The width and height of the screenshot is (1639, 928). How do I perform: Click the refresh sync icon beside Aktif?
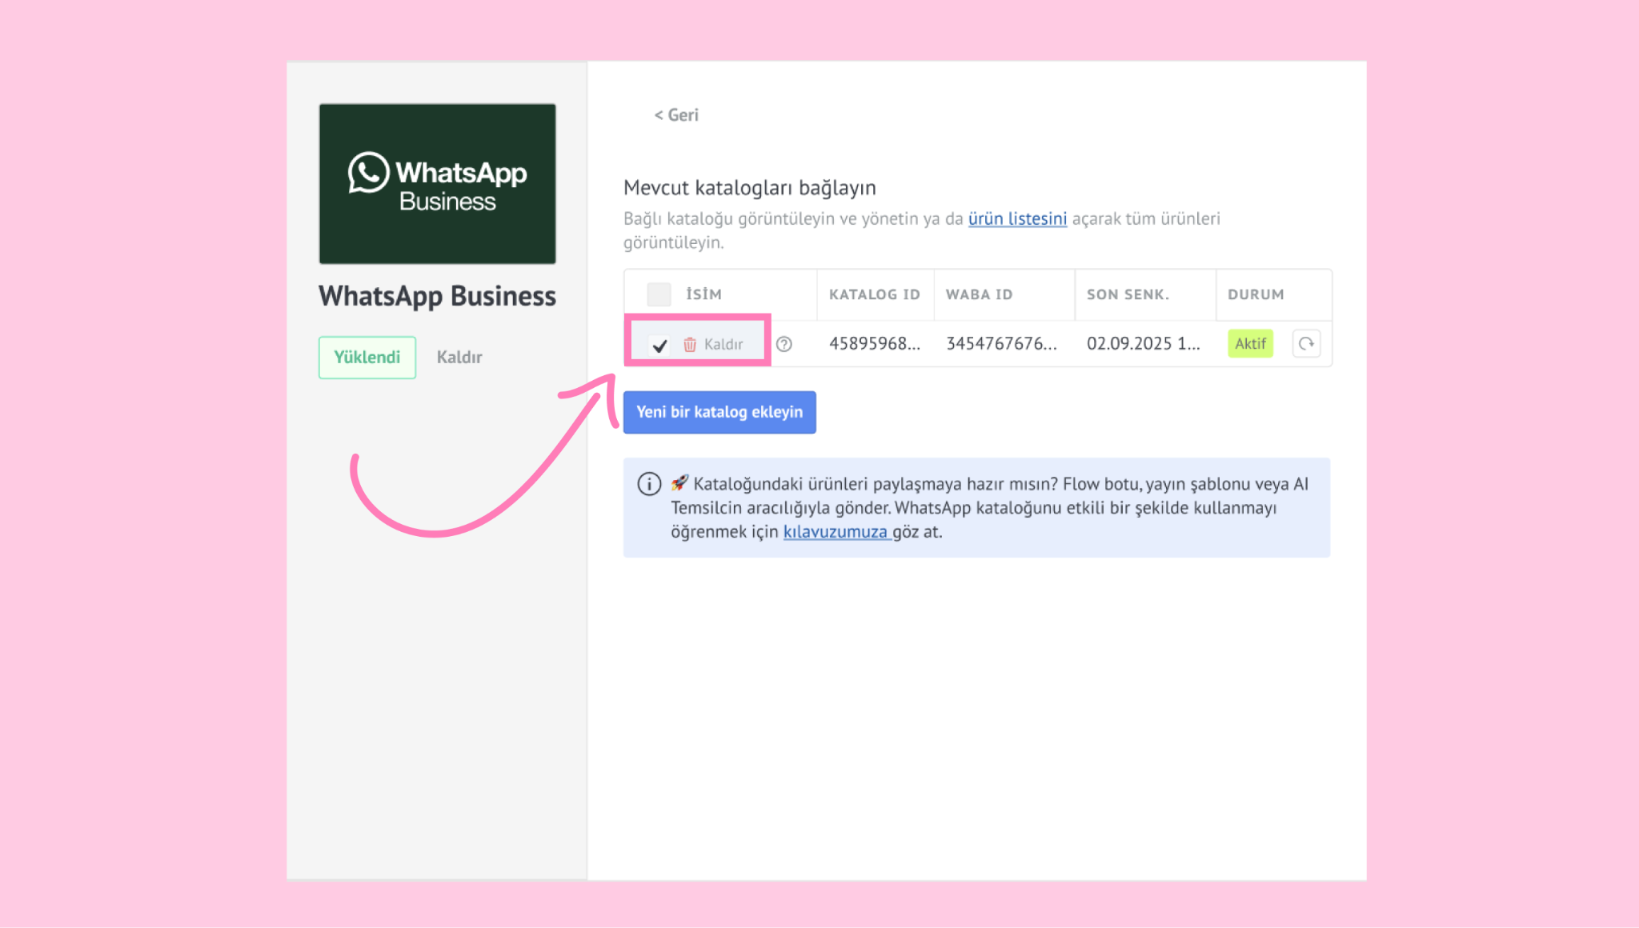1306,343
